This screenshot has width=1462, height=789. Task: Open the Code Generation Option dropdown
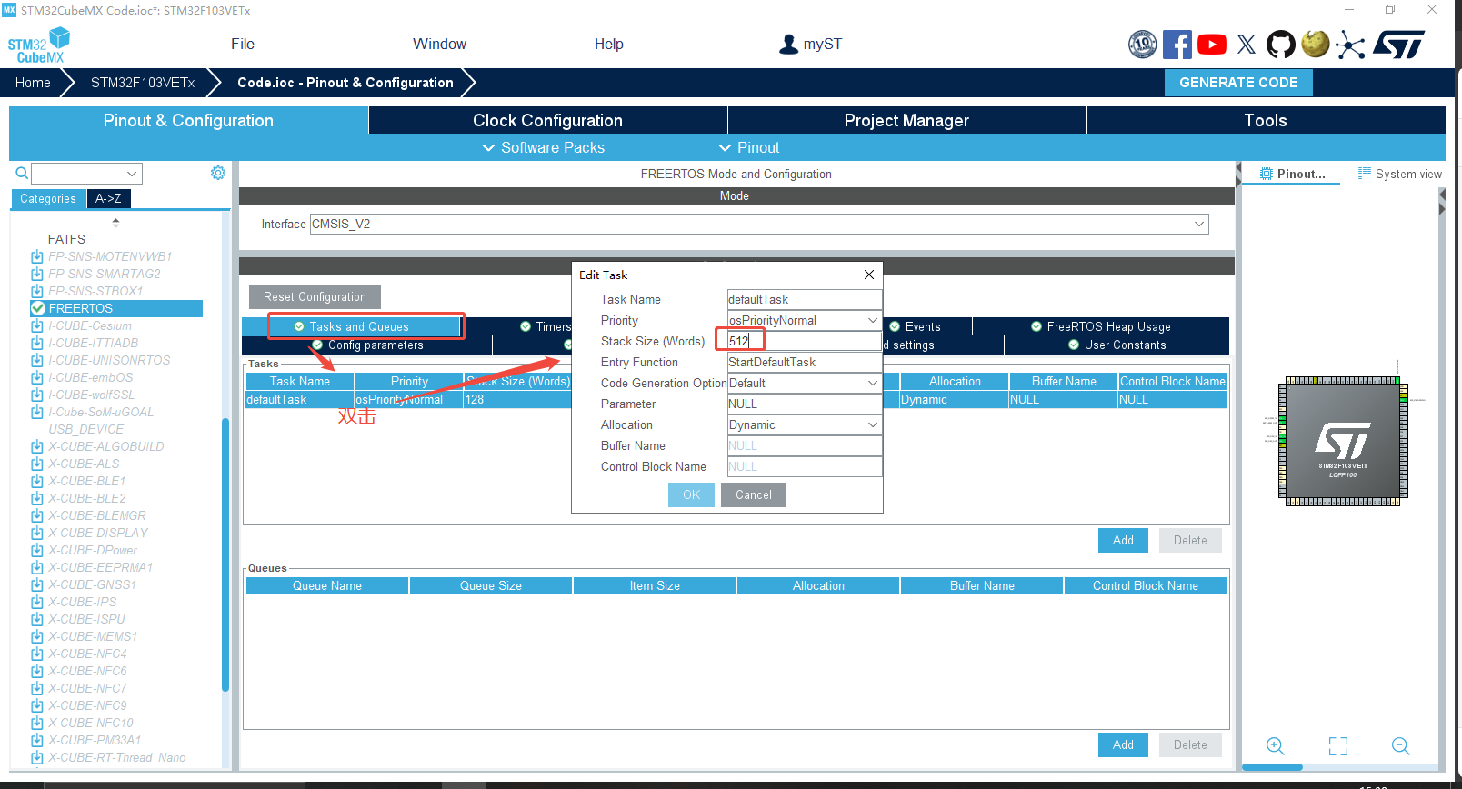pos(872,383)
